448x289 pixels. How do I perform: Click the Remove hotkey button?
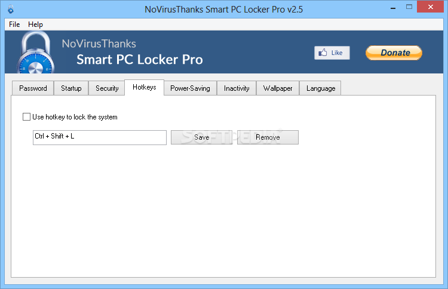pos(268,137)
